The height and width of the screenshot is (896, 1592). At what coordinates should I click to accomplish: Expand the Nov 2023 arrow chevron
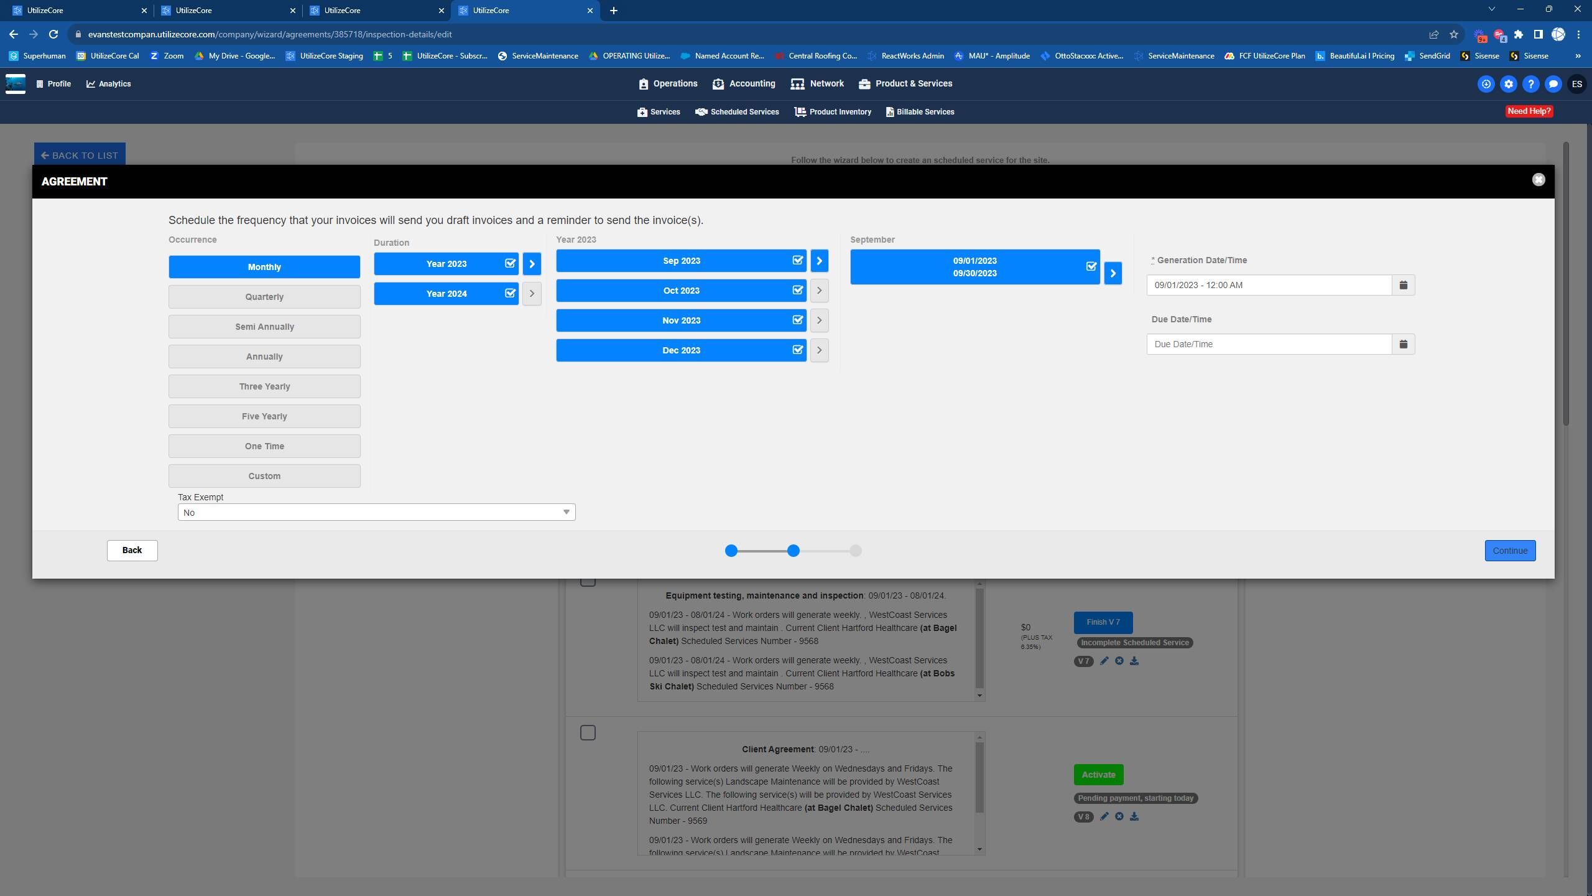pyautogui.click(x=819, y=320)
